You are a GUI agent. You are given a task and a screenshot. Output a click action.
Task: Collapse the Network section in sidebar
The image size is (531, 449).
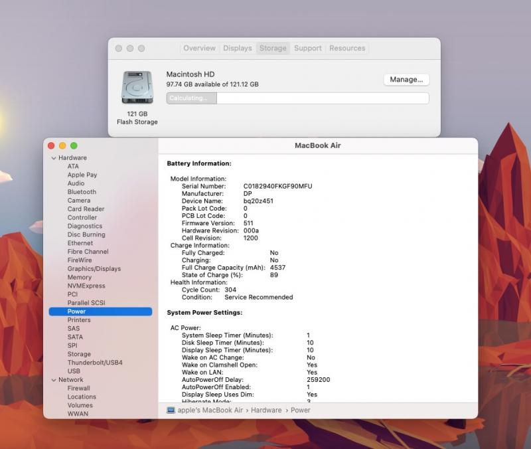pyautogui.click(x=54, y=380)
